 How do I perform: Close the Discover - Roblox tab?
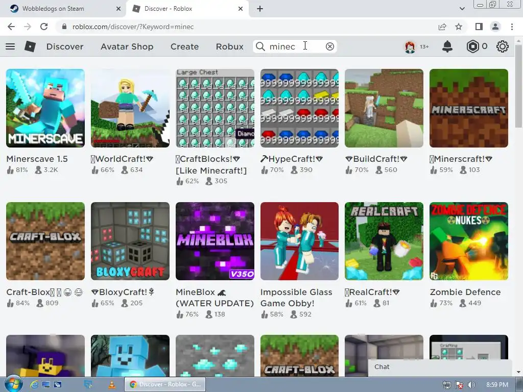coord(241,9)
